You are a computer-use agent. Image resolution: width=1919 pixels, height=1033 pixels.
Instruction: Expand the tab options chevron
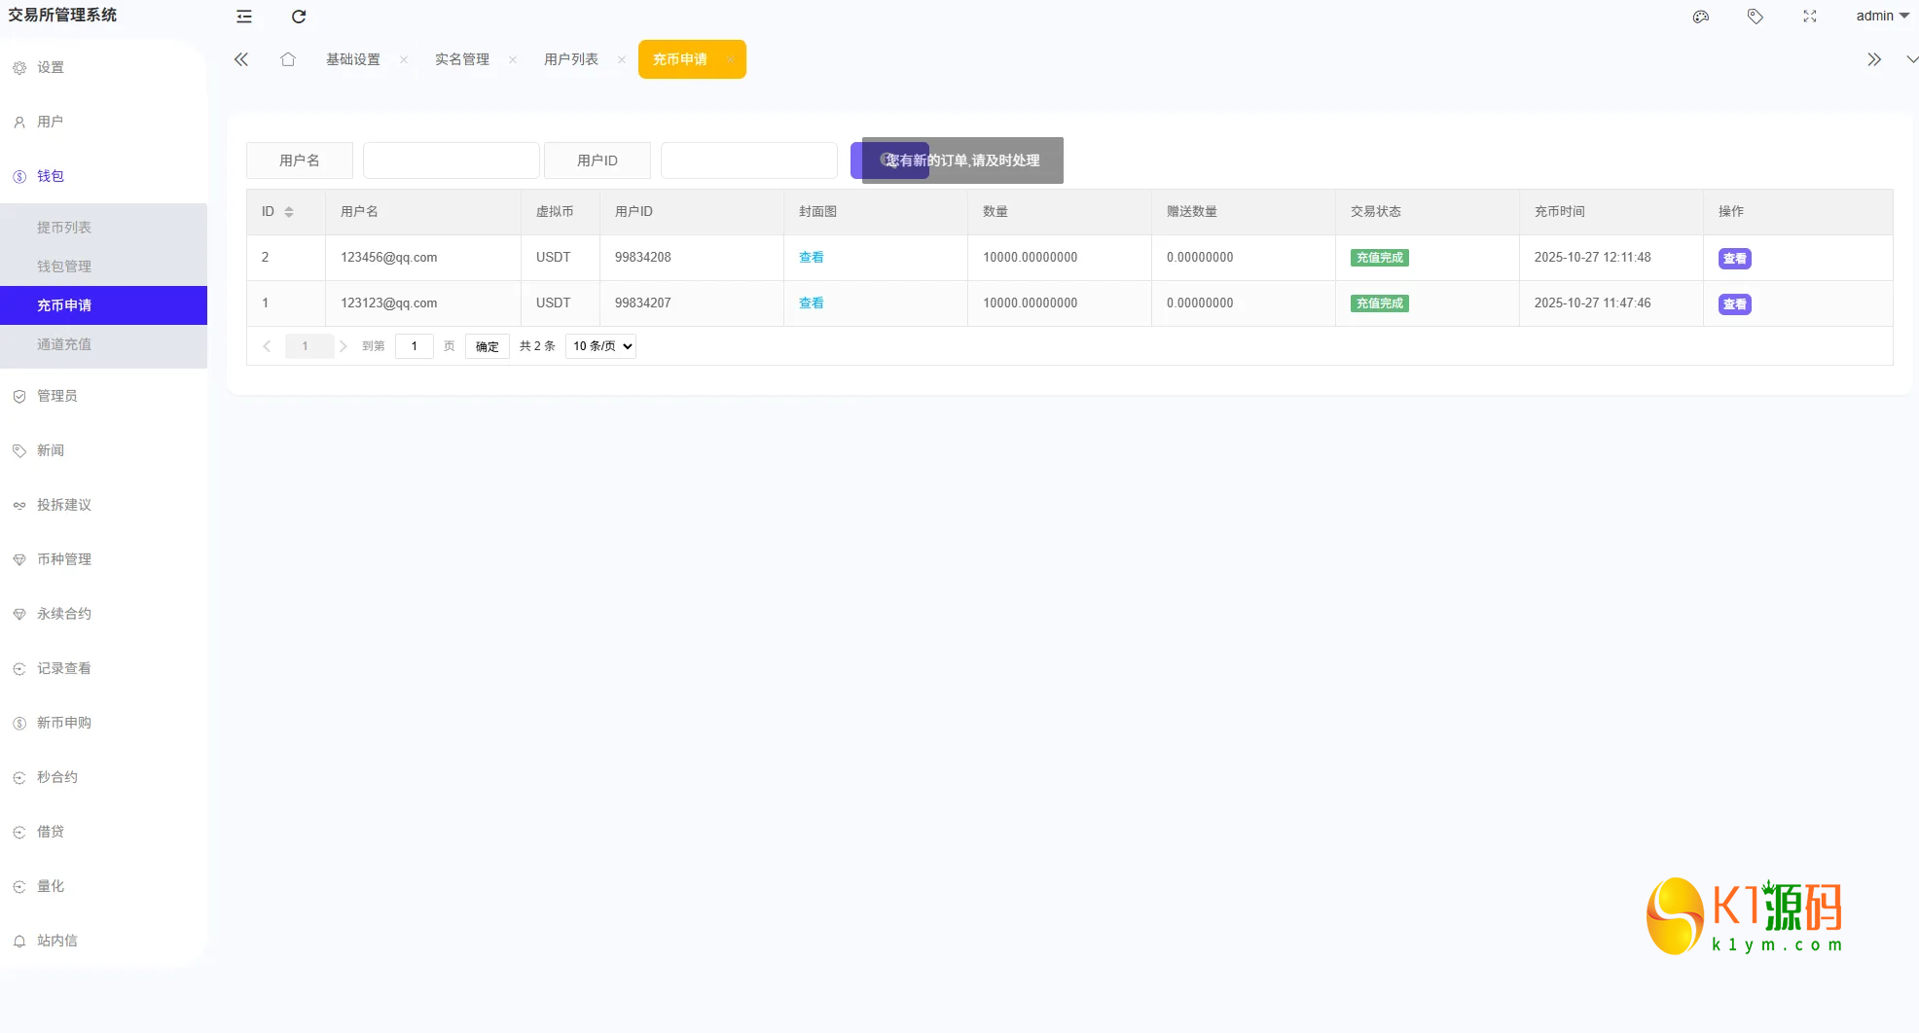(1911, 59)
